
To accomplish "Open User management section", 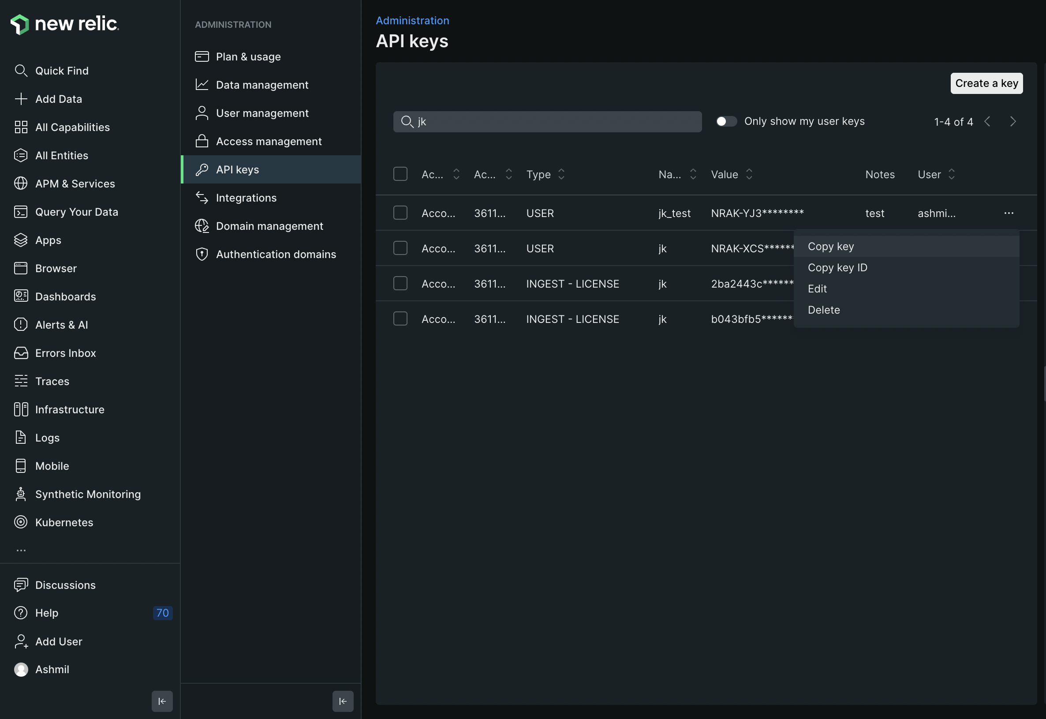I will (271, 113).
